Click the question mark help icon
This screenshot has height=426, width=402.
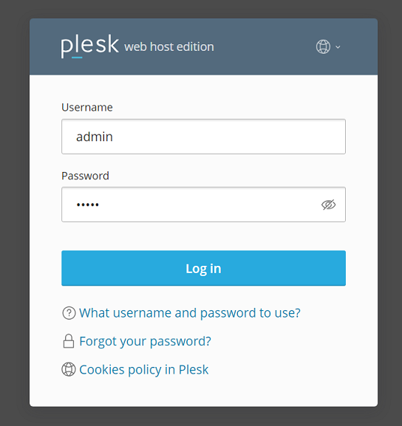(69, 313)
